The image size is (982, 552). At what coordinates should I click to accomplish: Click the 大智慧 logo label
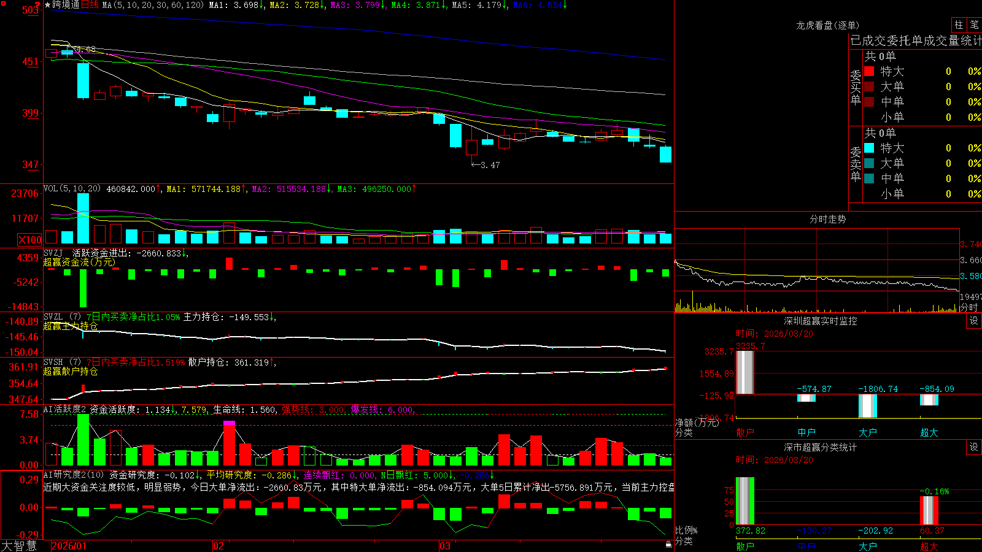(19, 546)
